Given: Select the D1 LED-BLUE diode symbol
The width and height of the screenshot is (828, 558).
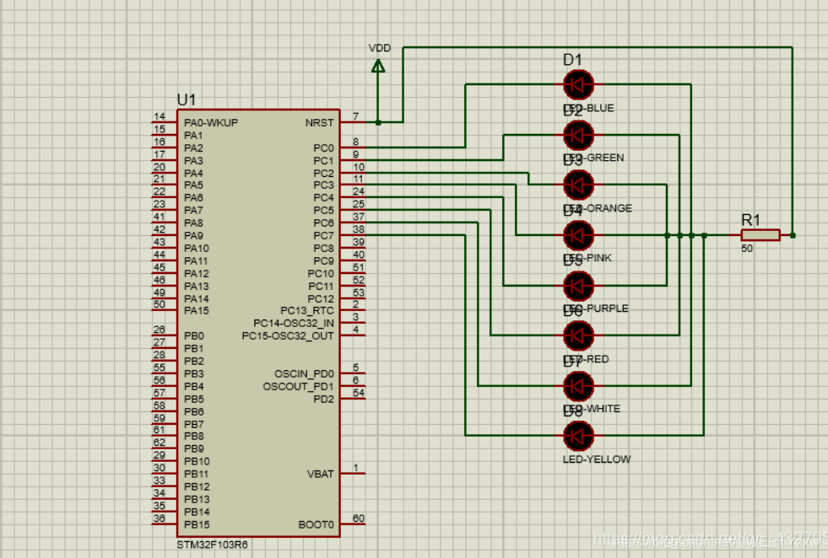Looking at the screenshot, I should pos(578,83).
